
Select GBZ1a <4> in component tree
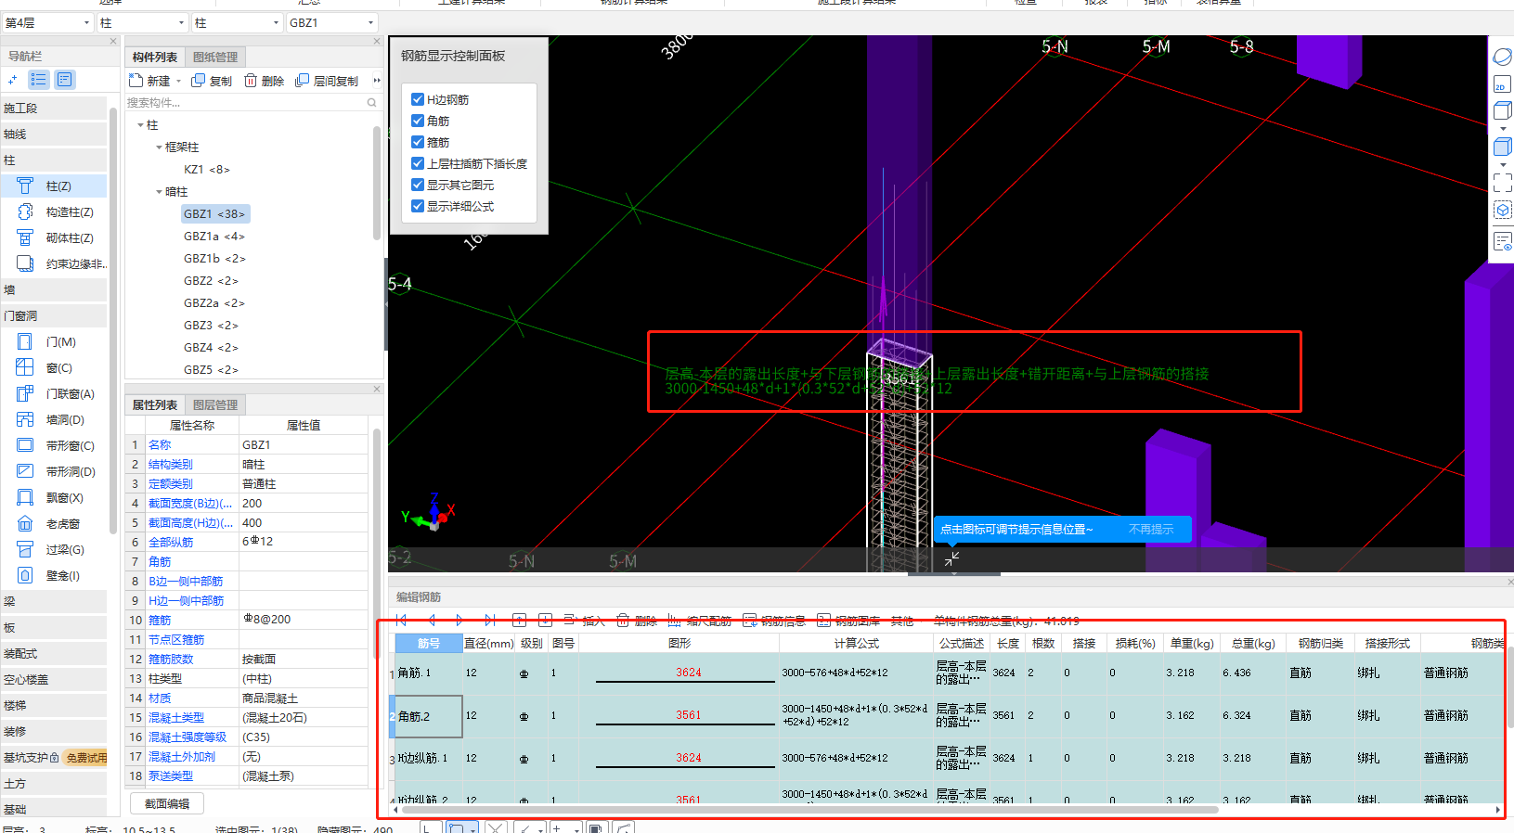point(214,236)
